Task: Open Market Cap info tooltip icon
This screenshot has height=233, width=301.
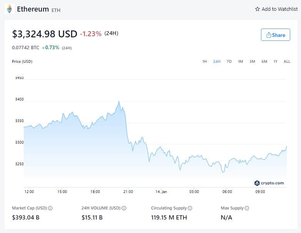Action: 50,208
